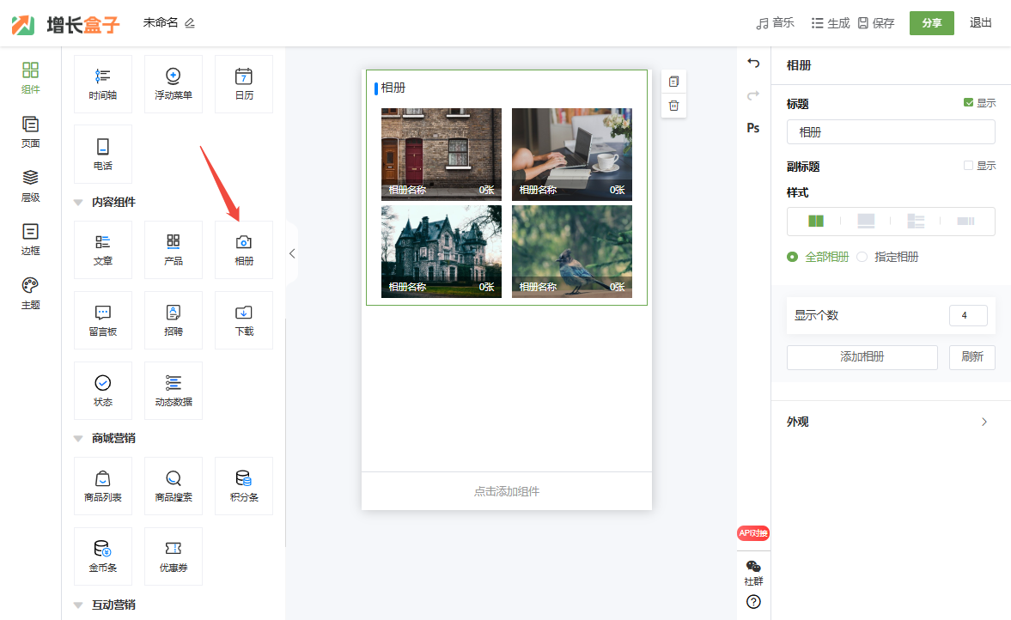Select the 指定相册 radio option
Viewport: 1011px width, 620px height.
pyautogui.click(x=862, y=257)
